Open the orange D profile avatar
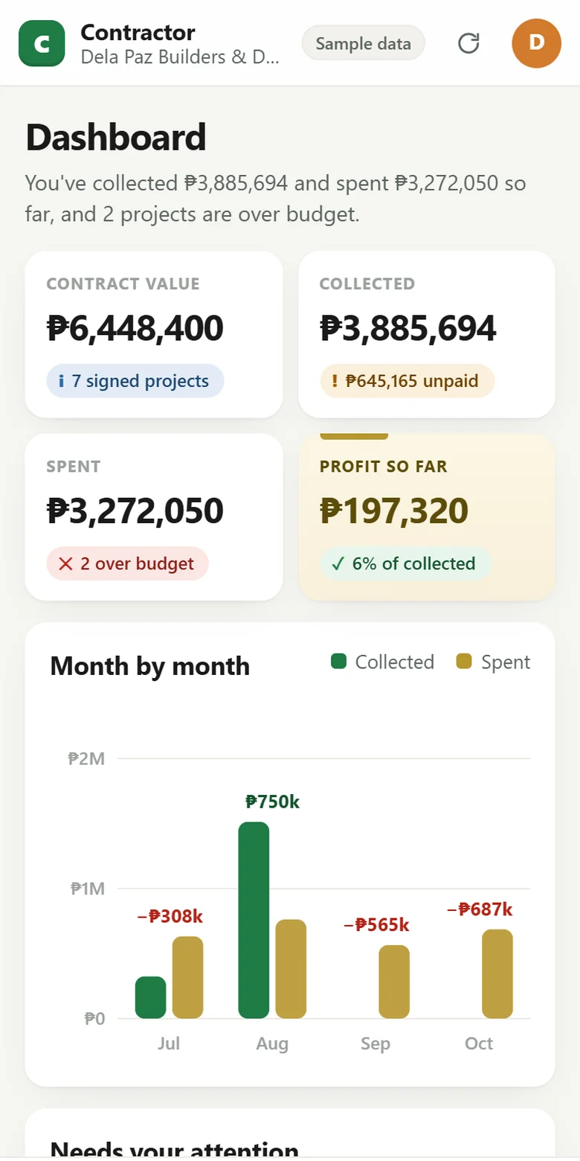Image resolution: width=580 pixels, height=1161 pixels. 537,43
